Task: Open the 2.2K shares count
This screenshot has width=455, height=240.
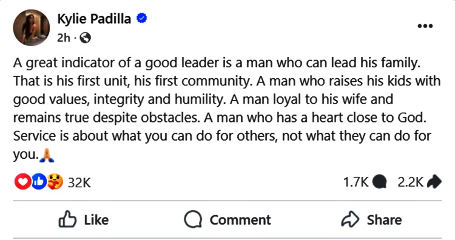Action: click(x=410, y=182)
